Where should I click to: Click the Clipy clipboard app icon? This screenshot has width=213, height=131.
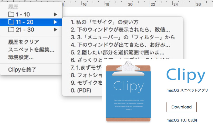coord(128,91)
